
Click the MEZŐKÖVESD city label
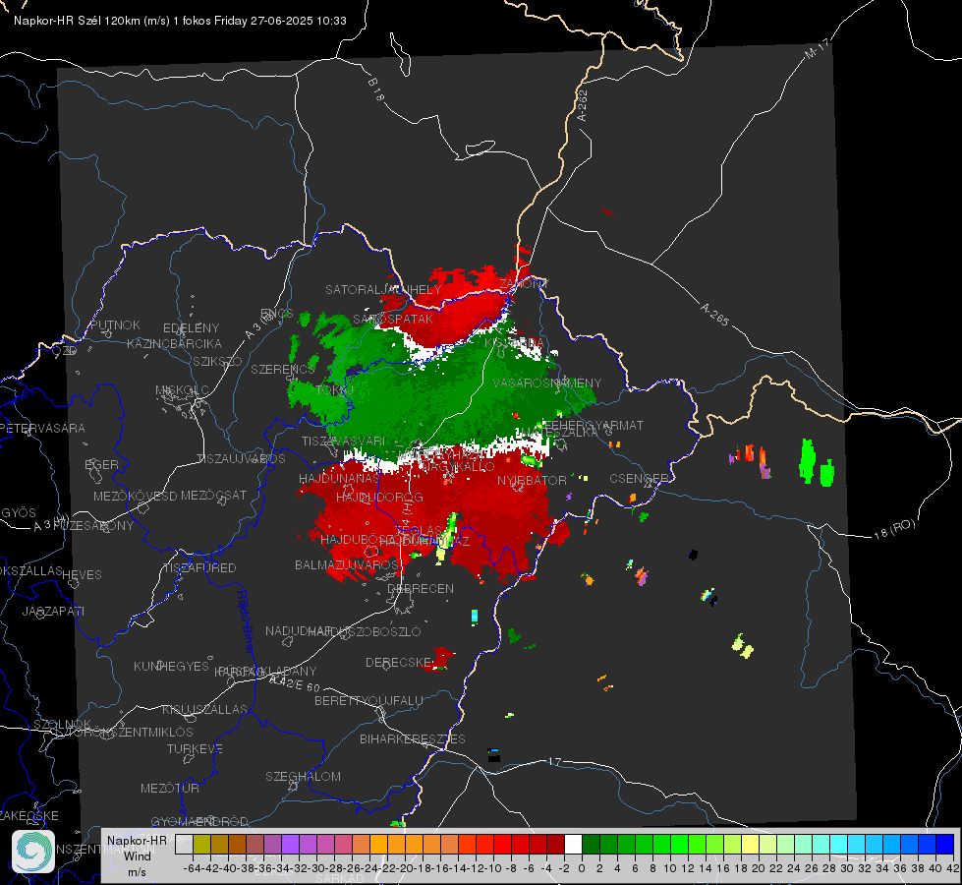pos(135,496)
